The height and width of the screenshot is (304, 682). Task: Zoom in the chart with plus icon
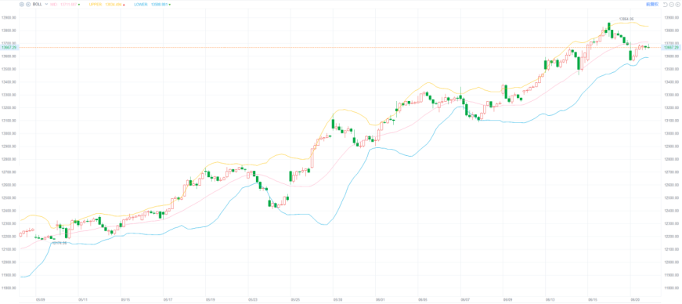coord(677,5)
